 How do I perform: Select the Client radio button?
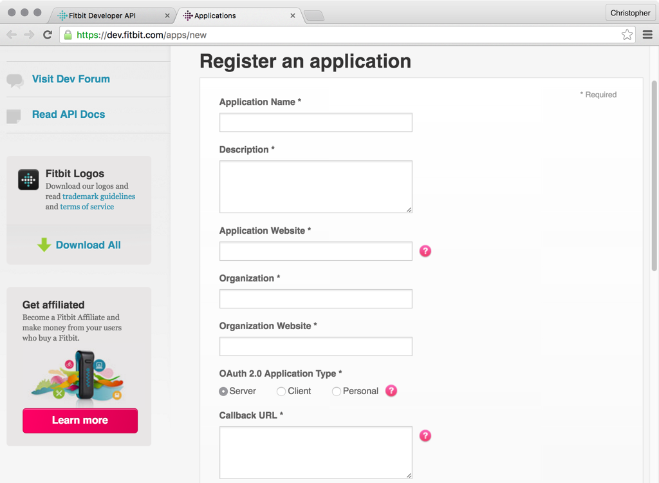281,392
